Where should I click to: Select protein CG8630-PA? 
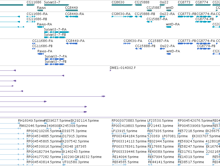click(133, 41)
